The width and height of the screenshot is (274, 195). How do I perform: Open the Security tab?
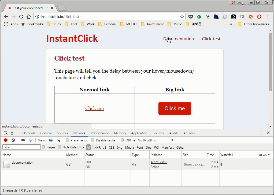tap(158, 133)
